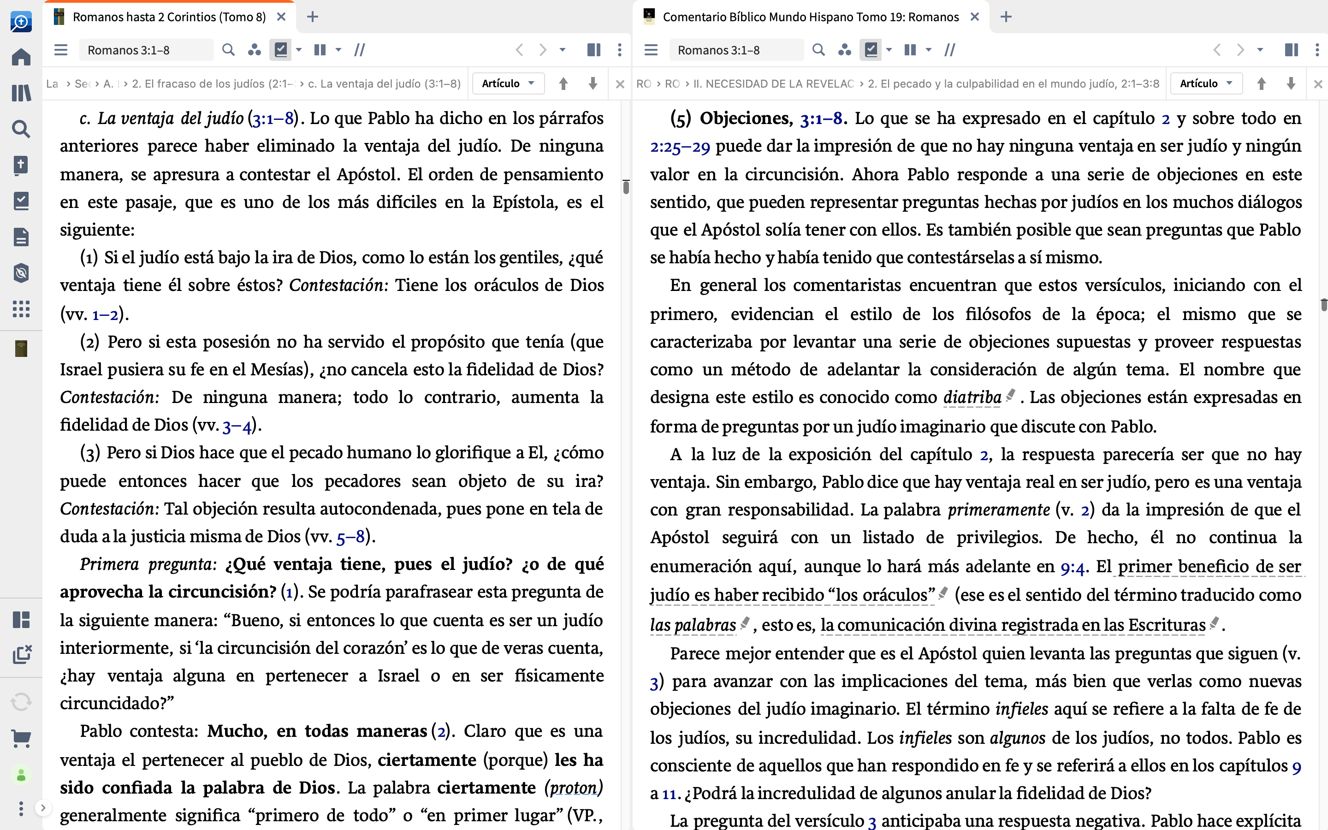The height and width of the screenshot is (830, 1328).
Task: Toggle notes checkbox icon in right panel
Action: [x=871, y=50]
